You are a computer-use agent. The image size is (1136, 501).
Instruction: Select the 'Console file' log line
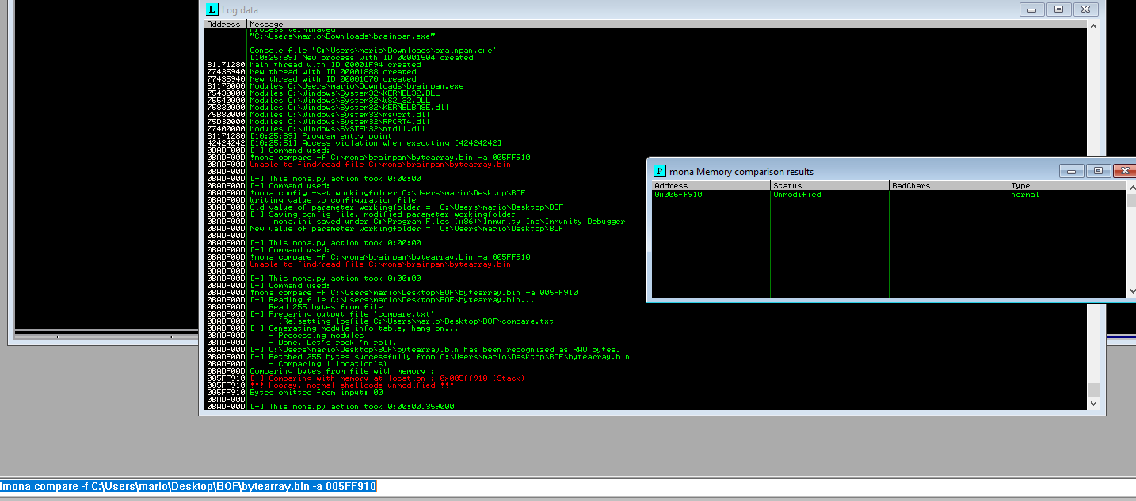[373, 51]
